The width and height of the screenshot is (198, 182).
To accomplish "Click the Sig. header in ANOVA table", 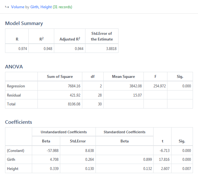I will point(180,77).
